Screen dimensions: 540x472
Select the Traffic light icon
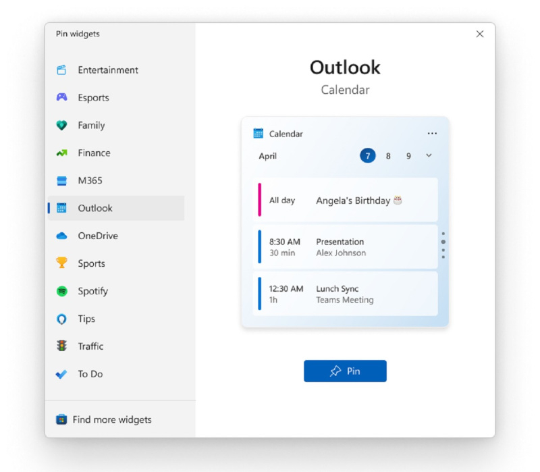[x=61, y=346]
